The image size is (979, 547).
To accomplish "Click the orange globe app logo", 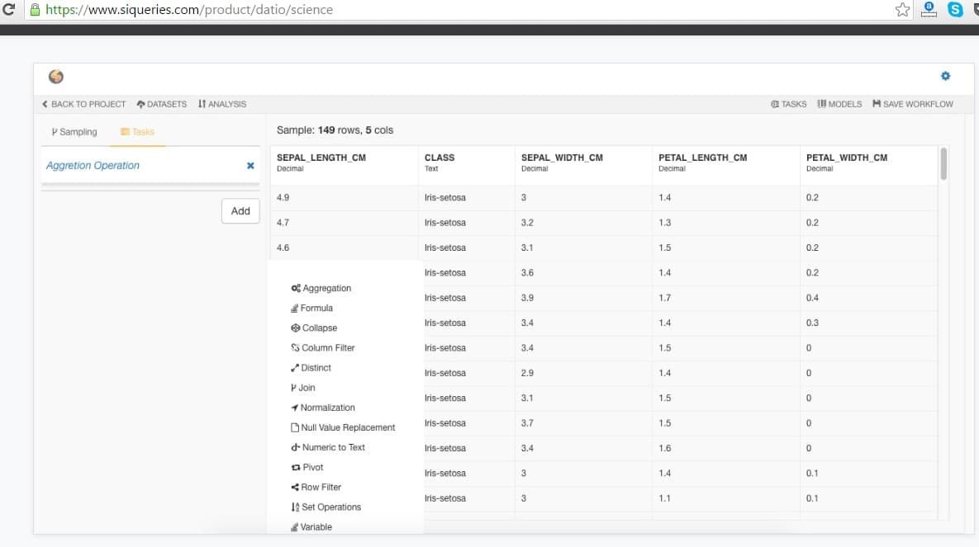I will (x=56, y=77).
